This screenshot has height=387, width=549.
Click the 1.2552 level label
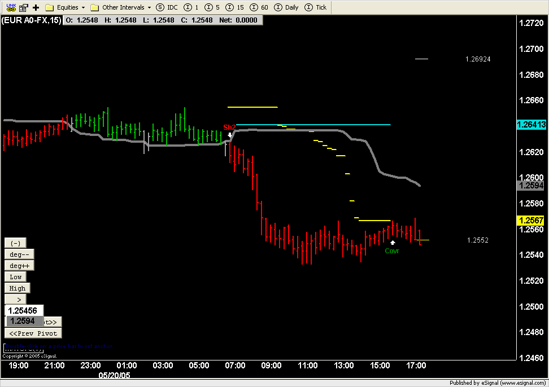(478, 240)
